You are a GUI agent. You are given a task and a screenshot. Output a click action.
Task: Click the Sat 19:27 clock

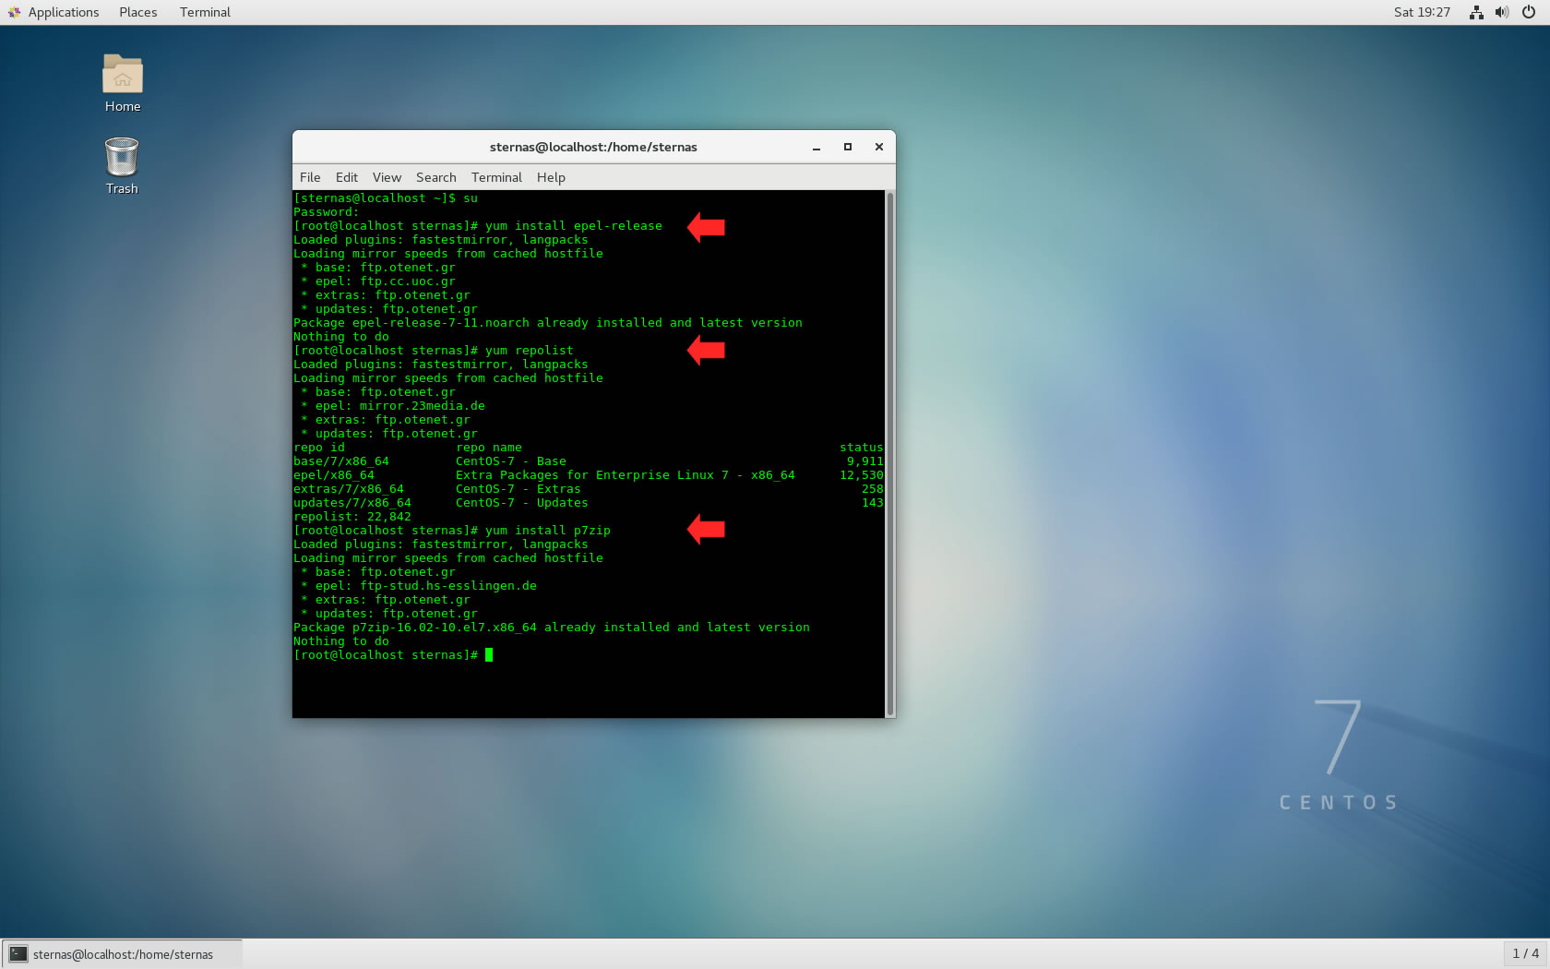pyautogui.click(x=1422, y=12)
